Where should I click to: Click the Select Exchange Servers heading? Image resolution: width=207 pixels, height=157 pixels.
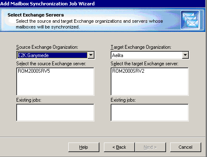pyautogui.click(x=36, y=15)
